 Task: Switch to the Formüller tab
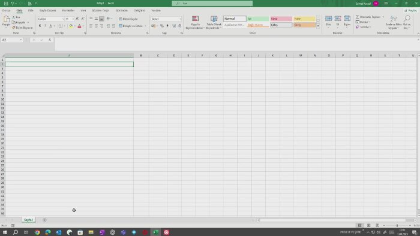point(68,10)
